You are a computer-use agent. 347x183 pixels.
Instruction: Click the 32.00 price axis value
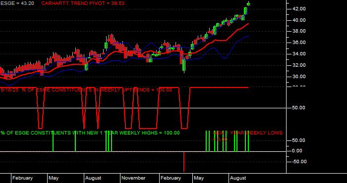coord(299,65)
